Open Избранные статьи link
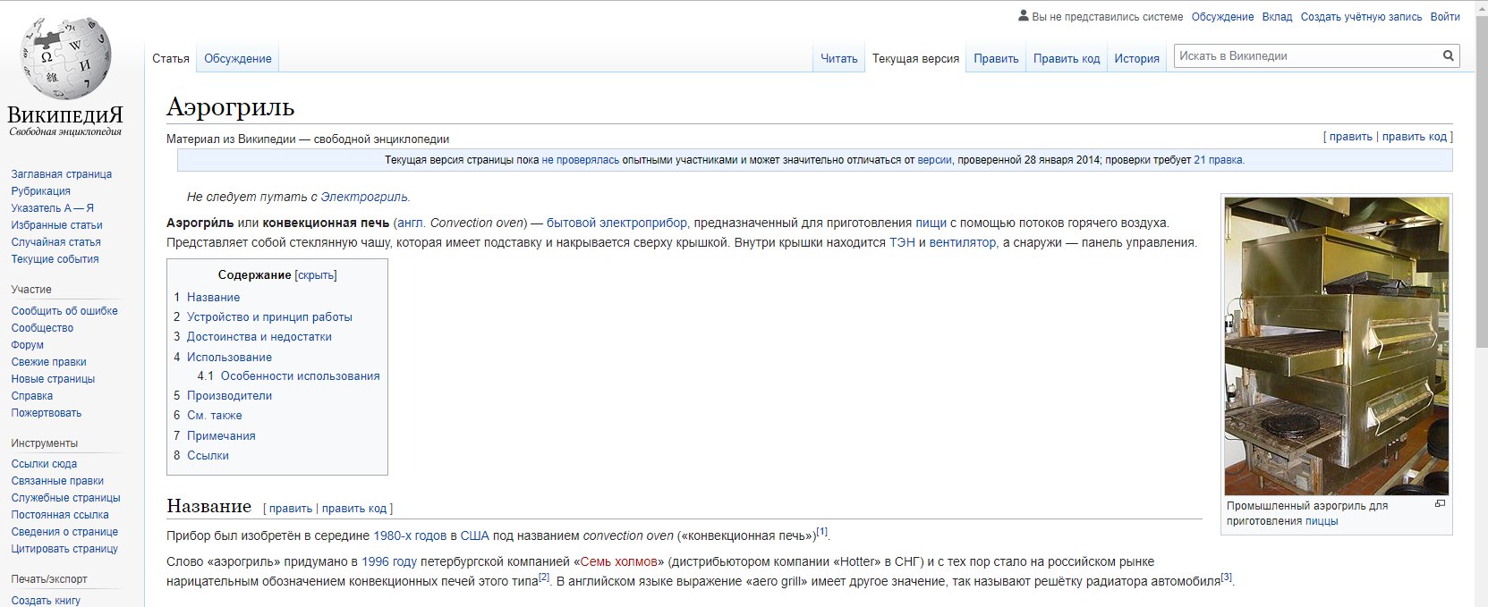1488x607 pixels. (56, 225)
